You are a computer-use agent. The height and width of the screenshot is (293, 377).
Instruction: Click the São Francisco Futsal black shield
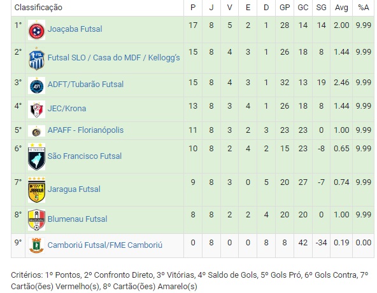pyautogui.click(x=36, y=157)
